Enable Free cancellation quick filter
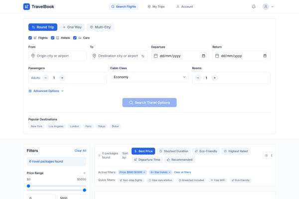This screenshot has height=199, width=299. 160,180
